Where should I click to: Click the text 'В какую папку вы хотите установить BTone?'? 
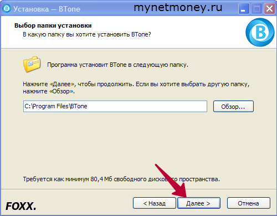click(x=87, y=34)
